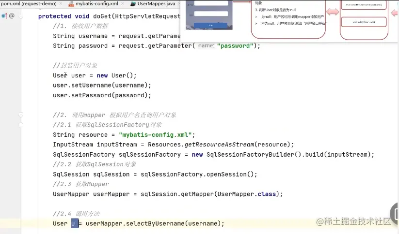399x234 pixels.
Task: Click 'SqlSessionFactoryBuilder' in the code
Action: pos(250,155)
